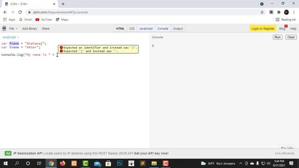Image resolution: width=299 pixels, height=168 pixels.
Task: Open the colorful camera extension icon
Action: pos(271,12)
